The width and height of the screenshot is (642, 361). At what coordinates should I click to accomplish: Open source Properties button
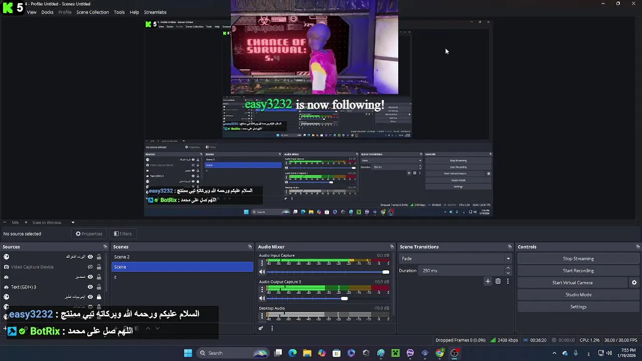click(x=89, y=234)
